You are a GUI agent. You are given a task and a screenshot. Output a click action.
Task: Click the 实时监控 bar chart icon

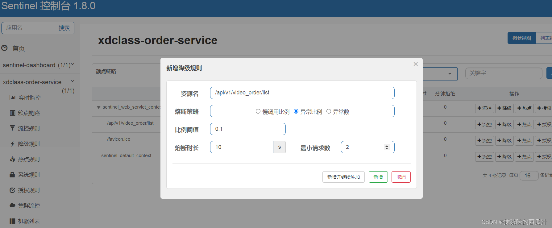click(x=13, y=97)
